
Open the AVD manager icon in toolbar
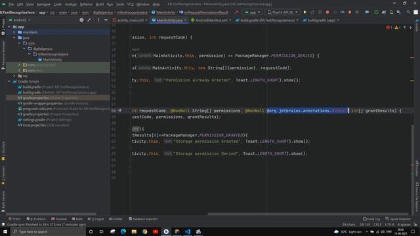coord(391,12)
